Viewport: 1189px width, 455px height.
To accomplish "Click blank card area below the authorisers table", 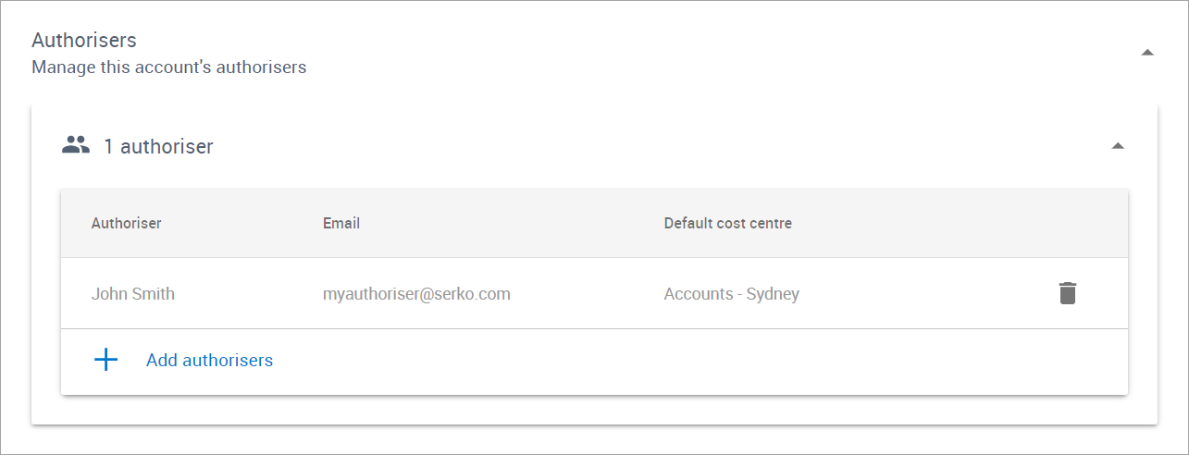I will [x=594, y=410].
